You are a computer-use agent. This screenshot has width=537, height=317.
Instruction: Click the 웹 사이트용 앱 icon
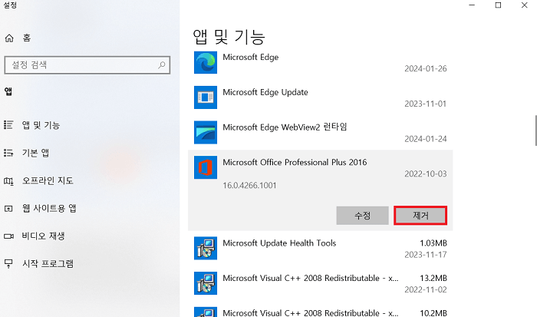click(8, 208)
